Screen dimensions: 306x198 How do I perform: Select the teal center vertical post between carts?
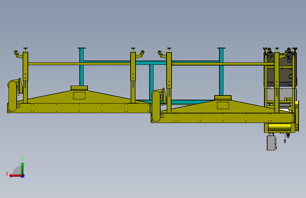(151, 82)
